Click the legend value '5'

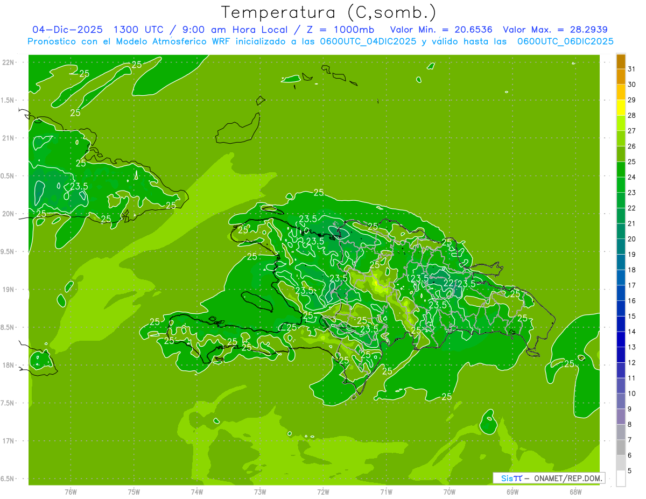click(x=630, y=471)
